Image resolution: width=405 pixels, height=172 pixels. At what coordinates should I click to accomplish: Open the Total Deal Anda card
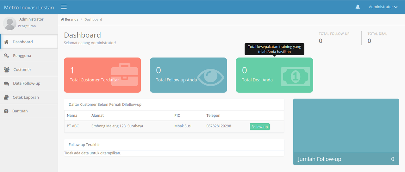(x=274, y=75)
